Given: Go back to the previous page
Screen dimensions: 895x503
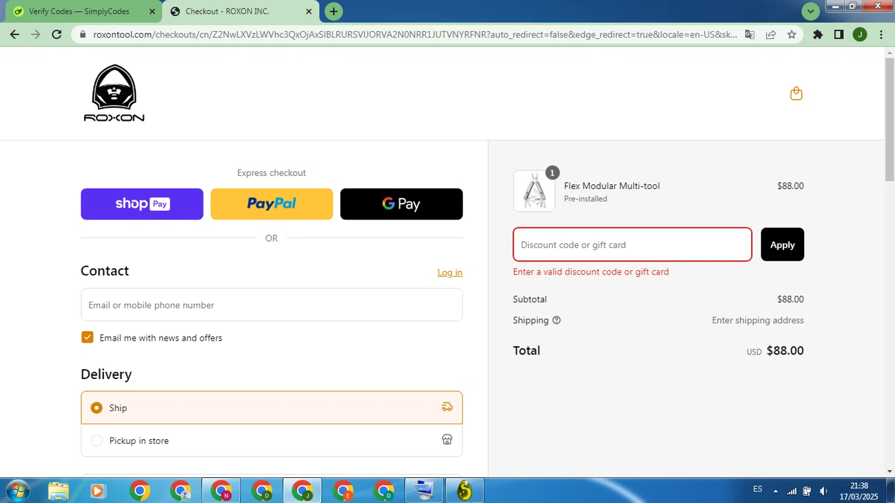Looking at the screenshot, I should (15, 35).
